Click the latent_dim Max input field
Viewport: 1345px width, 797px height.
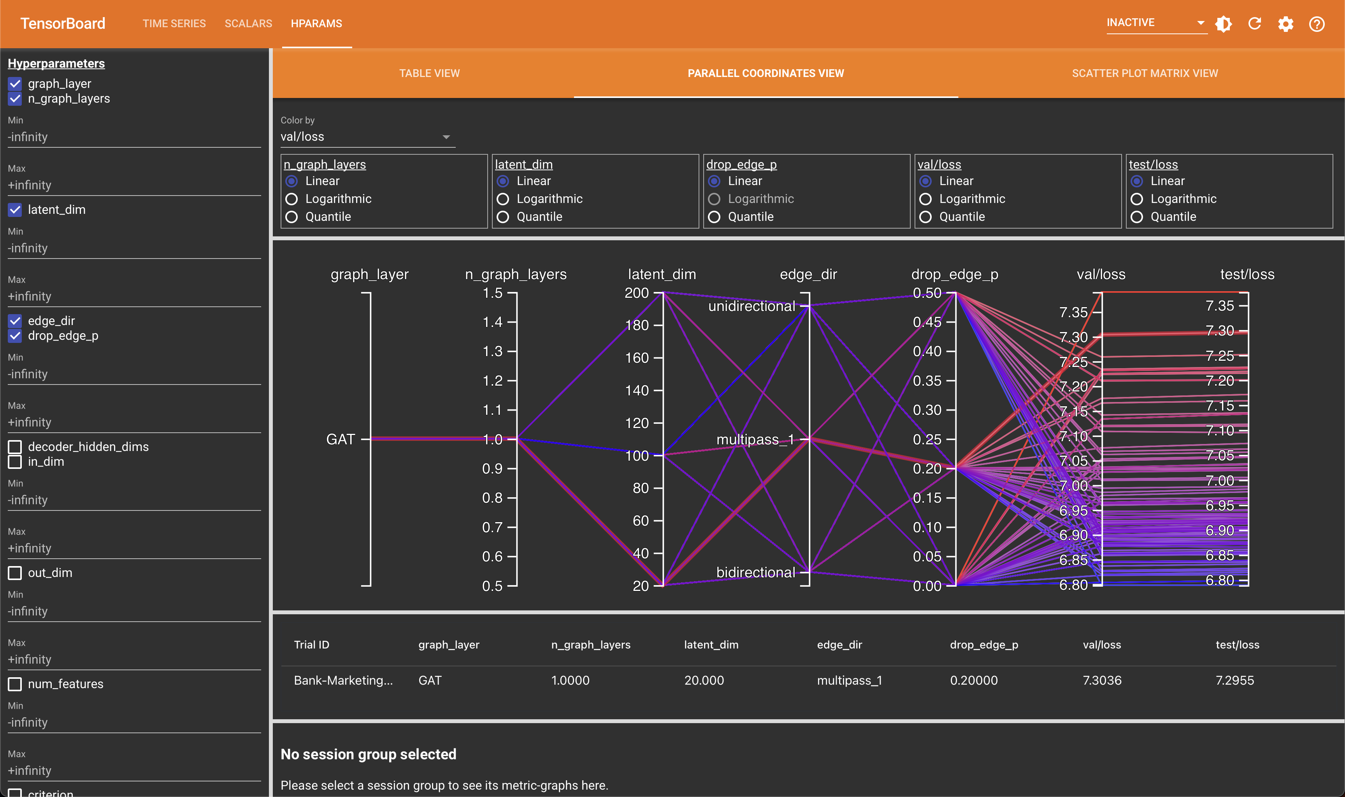tap(134, 297)
